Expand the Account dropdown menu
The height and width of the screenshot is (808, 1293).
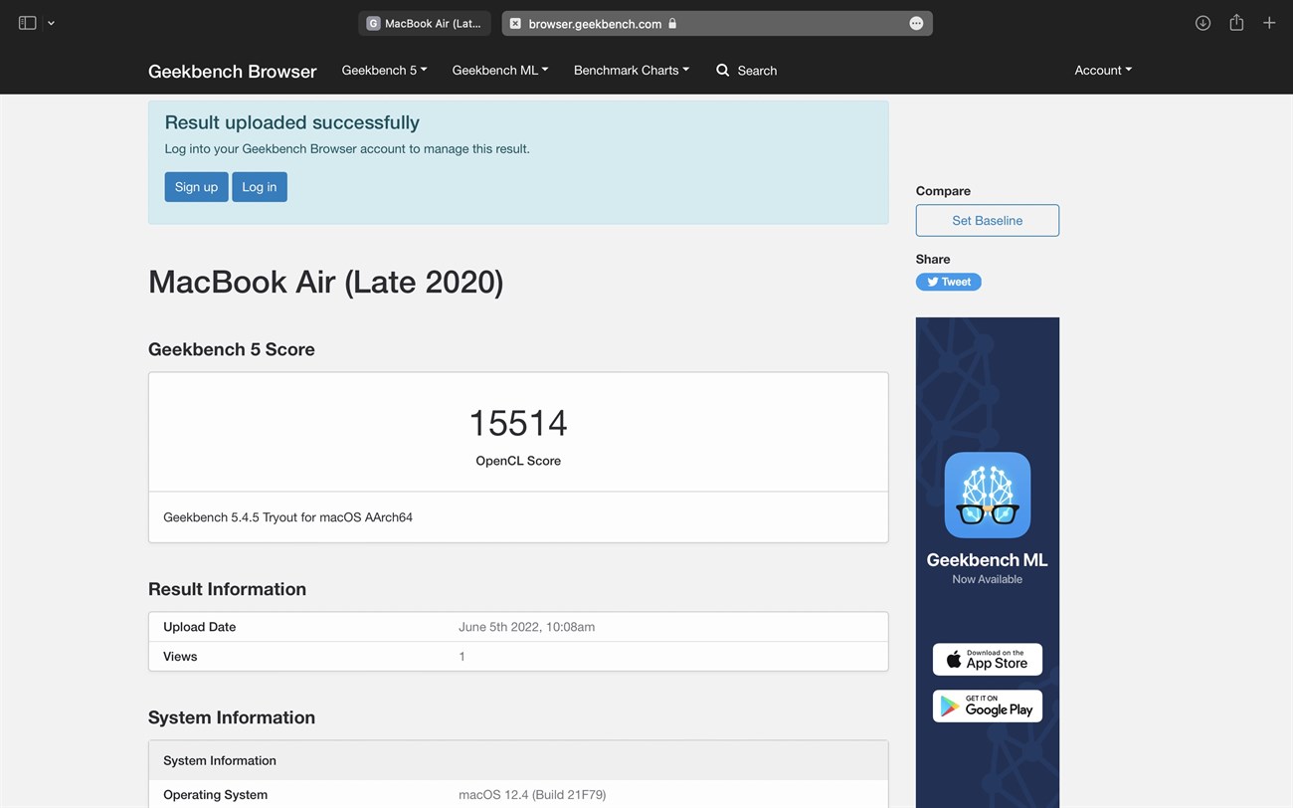click(x=1103, y=70)
